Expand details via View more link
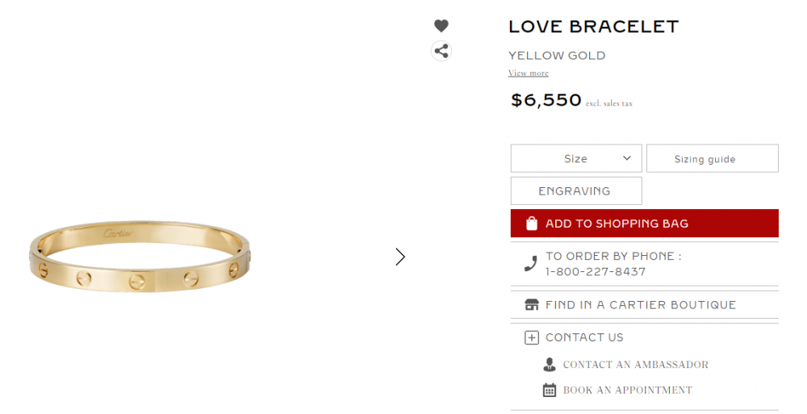 tap(528, 73)
